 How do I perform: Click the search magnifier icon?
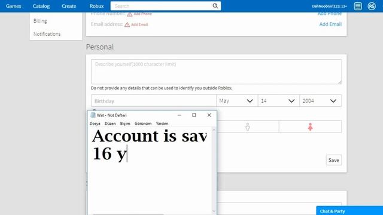(215, 6)
